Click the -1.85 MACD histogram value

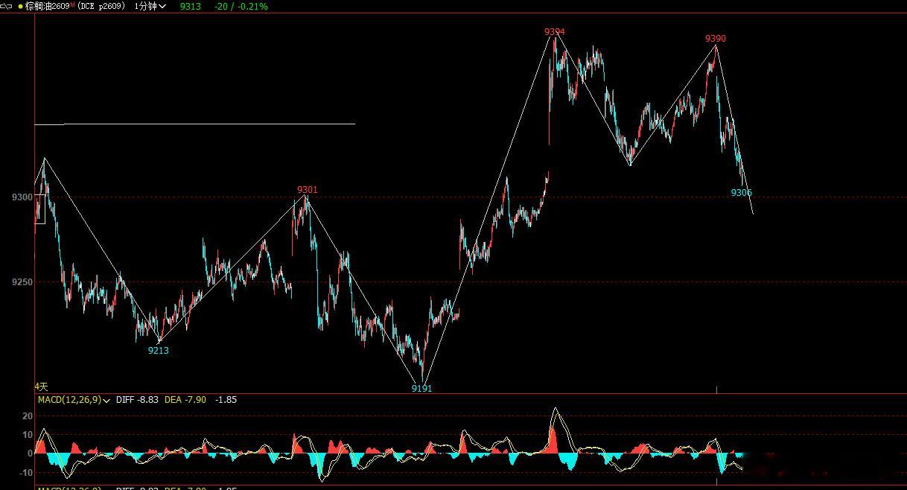[x=226, y=400]
